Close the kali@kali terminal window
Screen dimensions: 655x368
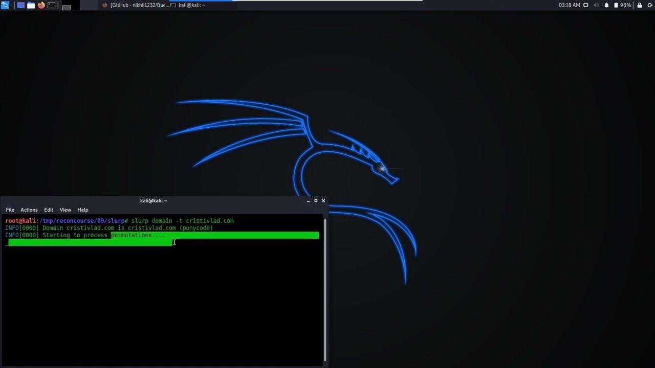click(x=323, y=201)
